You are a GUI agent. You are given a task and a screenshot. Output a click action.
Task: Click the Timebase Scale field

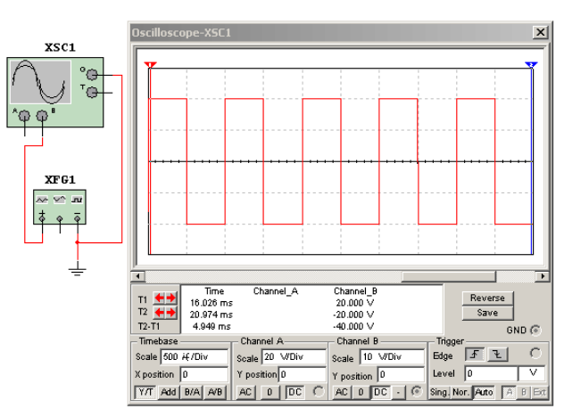pos(195,356)
